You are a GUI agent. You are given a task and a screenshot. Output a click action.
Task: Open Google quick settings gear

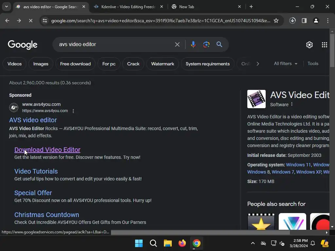(x=309, y=45)
